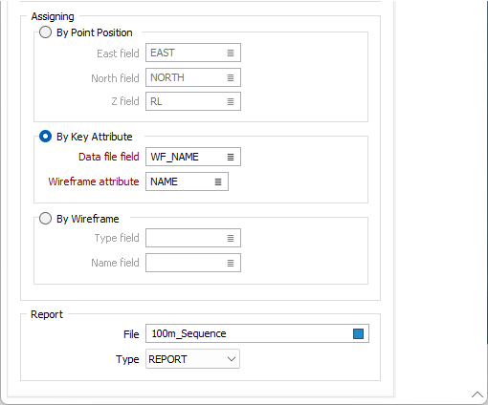Open field list icon for Z field

point(231,101)
